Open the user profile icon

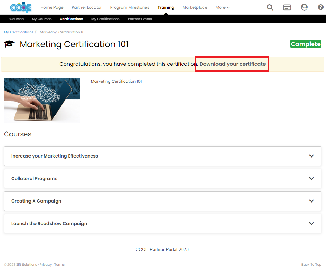pyautogui.click(x=304, y=7)
